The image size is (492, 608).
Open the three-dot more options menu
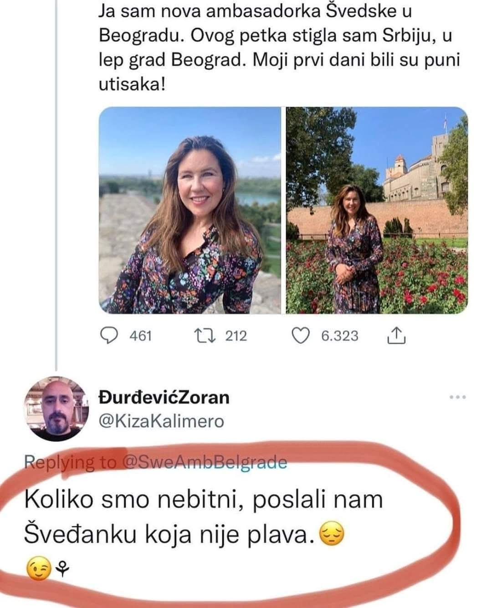click(x=457, y=397)
